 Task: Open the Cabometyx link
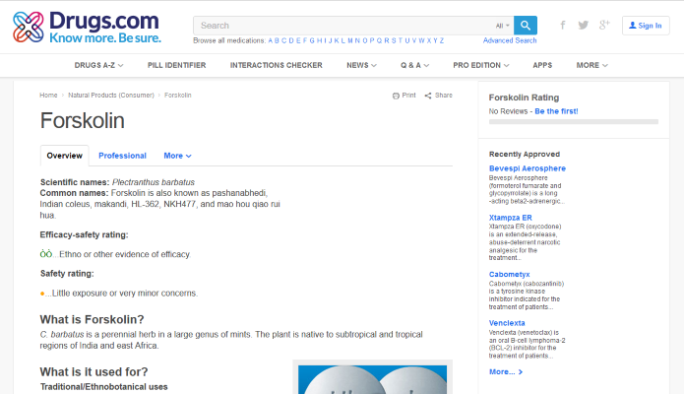[509, 274]
